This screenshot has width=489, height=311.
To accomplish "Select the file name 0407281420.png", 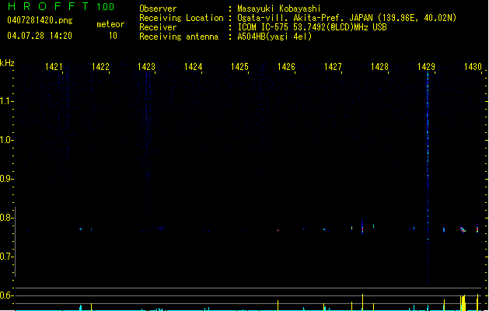I will [40, 20].
